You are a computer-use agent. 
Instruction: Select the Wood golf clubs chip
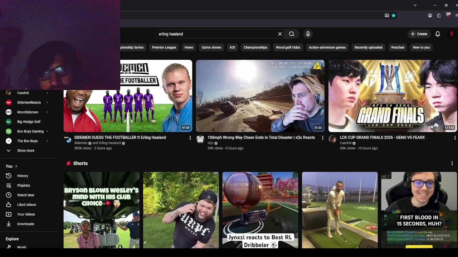coord(288,47)
